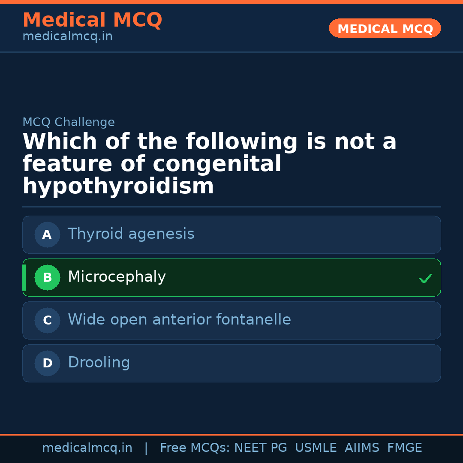Click the orange MEDICAL MCQ pill badge
The image size is (463, 463).
pyautogui.click(x=385, y=28)
